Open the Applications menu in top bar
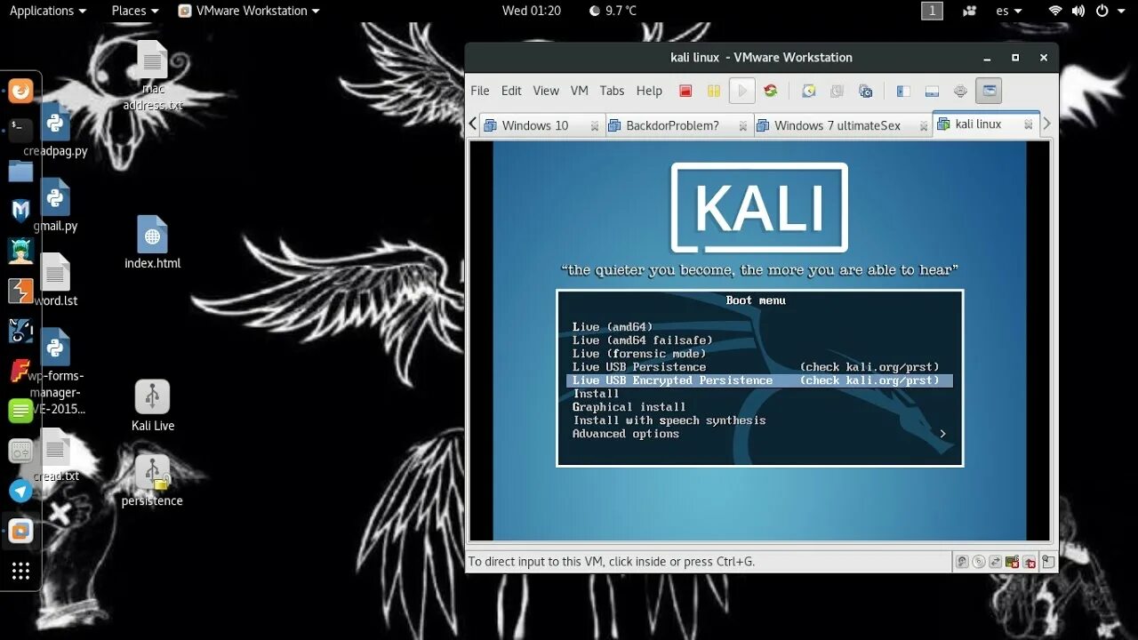The image size is (1138, 640). point(48,11)
